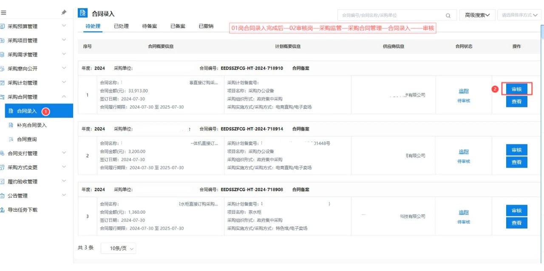The width and height of the screenshot is (544, 271).
Task: Click 追踪 link for contract 718908
Action: pos(464,212)
